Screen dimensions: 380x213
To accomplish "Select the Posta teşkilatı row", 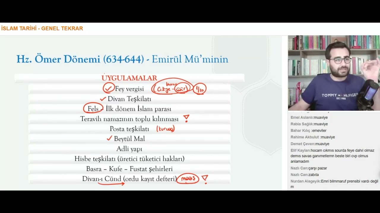I will 129,129.
